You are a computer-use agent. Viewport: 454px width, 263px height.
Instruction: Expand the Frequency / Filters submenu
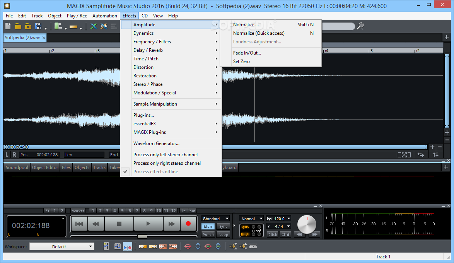171,42
